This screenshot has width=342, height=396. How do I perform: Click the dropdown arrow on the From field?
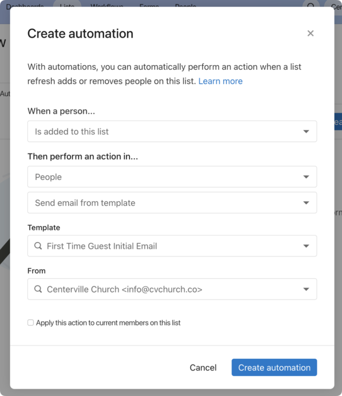click(x=306, y=289)
